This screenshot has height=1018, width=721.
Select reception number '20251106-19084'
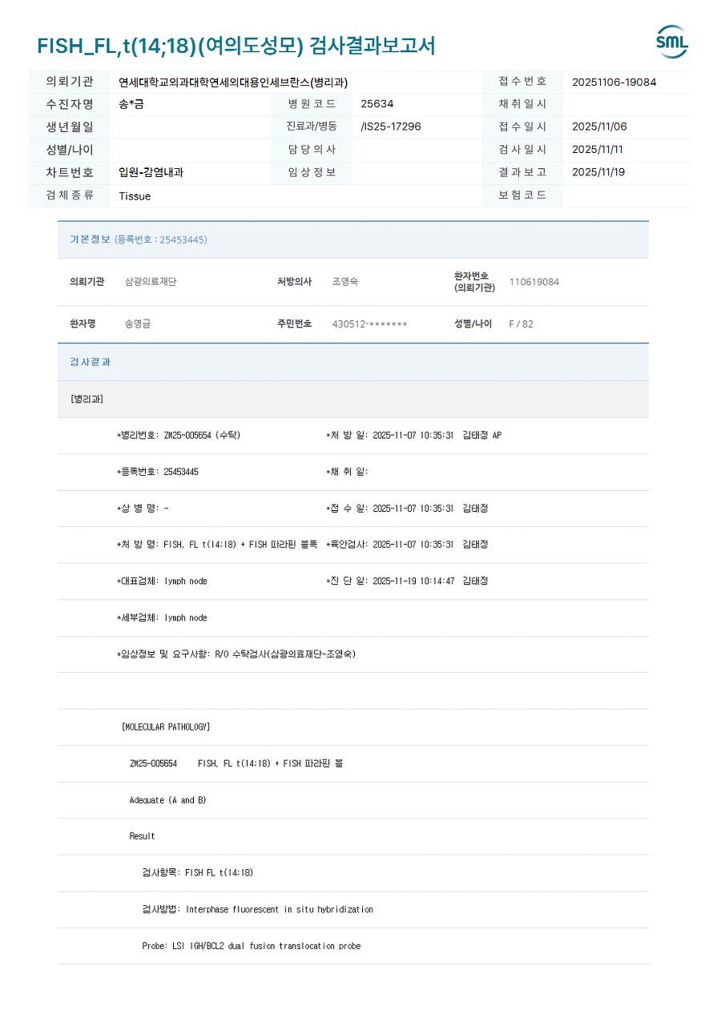click(x=614, y=82)
